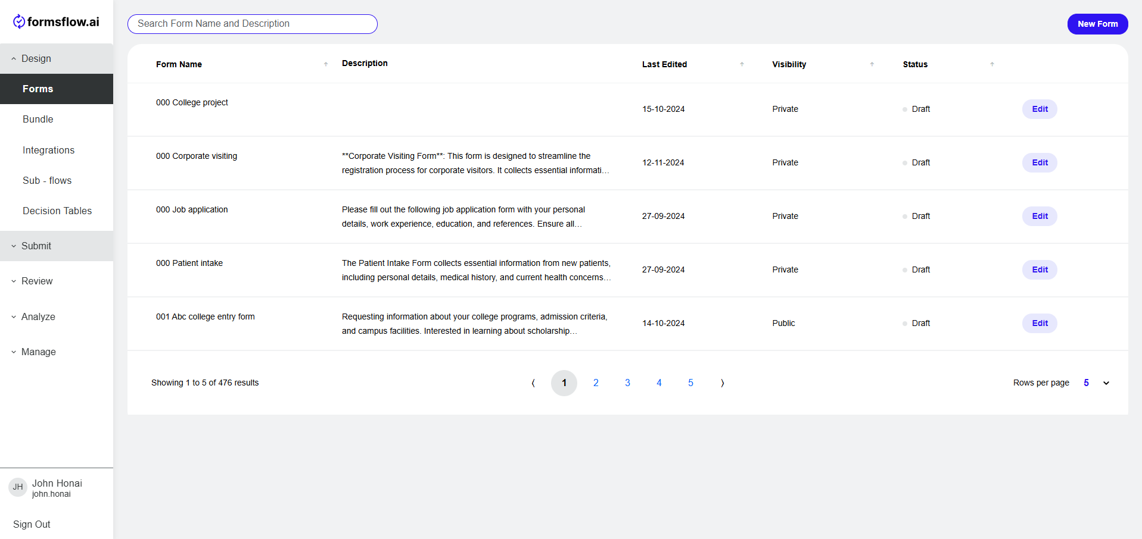This screenshot has height=539, width=1142.
Task: Select the 000 College project name
Action: [x=192, y=102]
